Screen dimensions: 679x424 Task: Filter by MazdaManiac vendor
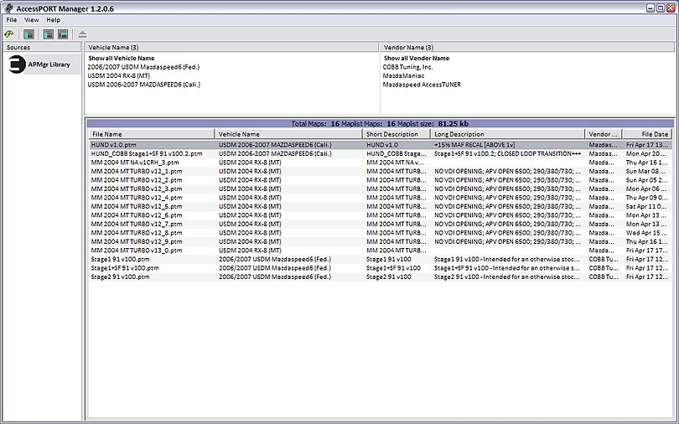click(403, 75)
